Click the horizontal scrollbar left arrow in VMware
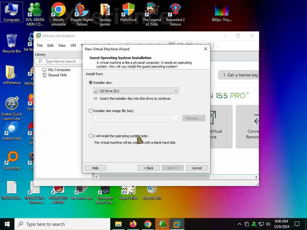 [96, 177]
